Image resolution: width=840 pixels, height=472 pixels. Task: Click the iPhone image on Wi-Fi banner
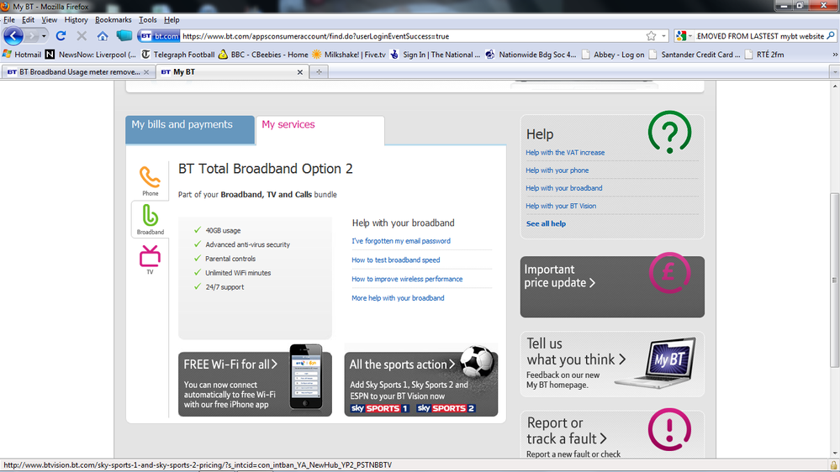(306, 377)
